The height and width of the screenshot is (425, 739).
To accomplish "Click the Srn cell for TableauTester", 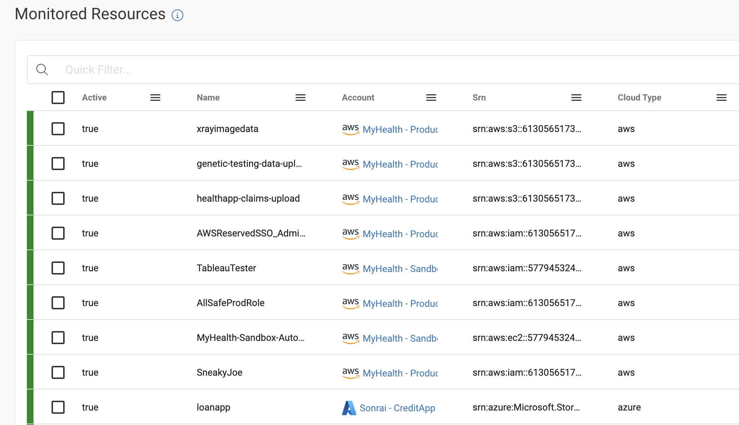I will point(527,268).
